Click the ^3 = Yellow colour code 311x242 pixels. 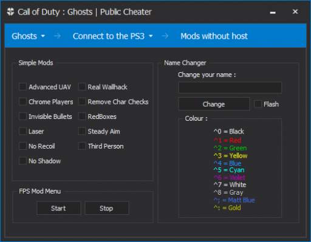230,156
